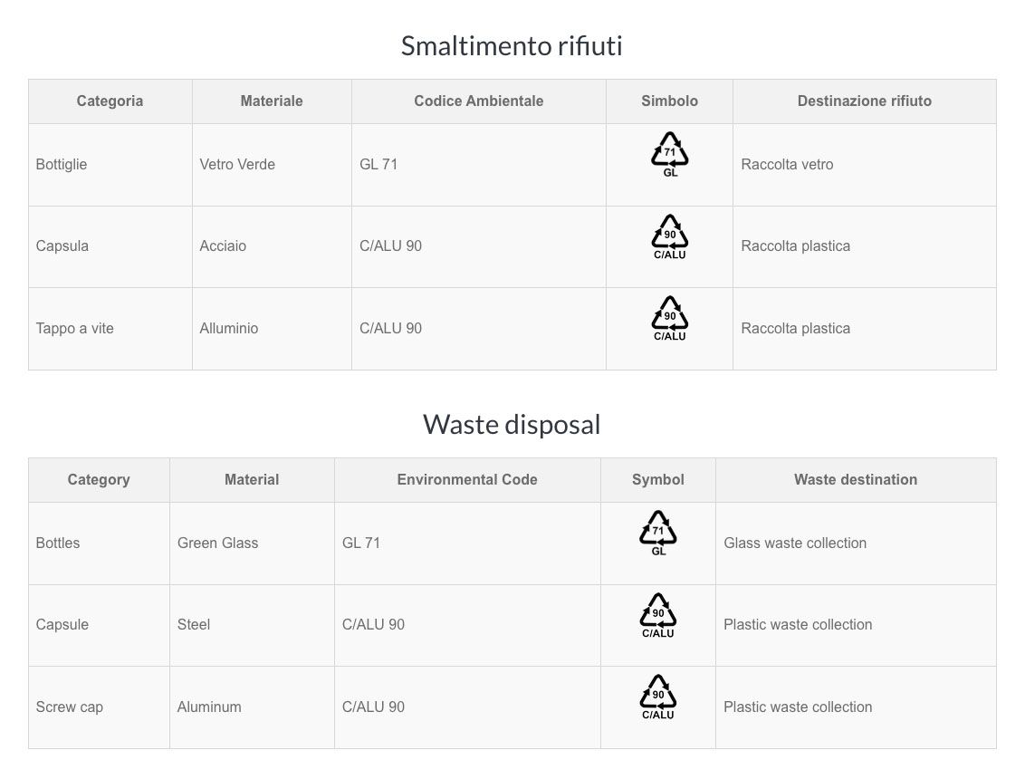Click the Waste disposal heading
Screen dimensions: 1025x779
[x=512, y=425]
